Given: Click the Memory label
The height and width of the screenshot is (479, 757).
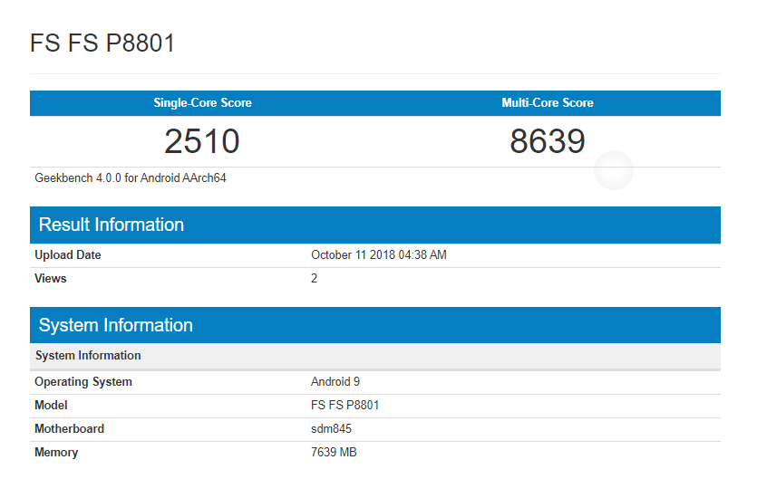Looking at the screenshot, I should coord(56,453).
